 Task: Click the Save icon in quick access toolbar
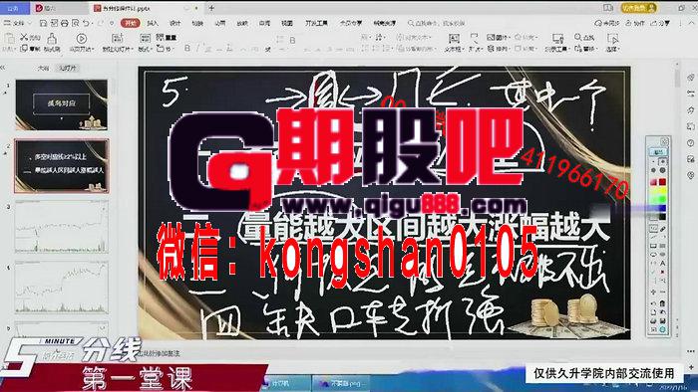[x=43, y=23]
